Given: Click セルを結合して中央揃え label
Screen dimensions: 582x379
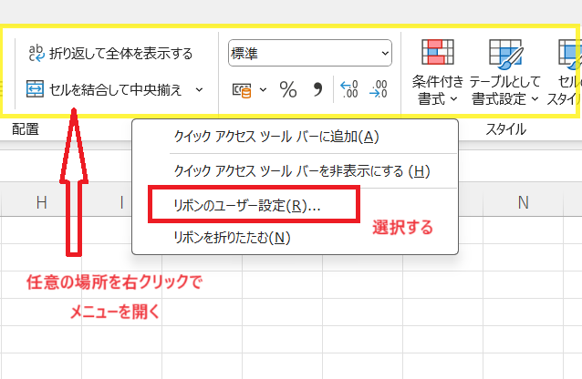Looking at the screenshot, I should click(x=116, y=89).
